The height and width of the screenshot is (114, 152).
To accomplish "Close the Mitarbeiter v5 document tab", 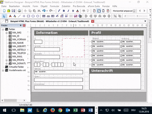I will coord(92,21).
